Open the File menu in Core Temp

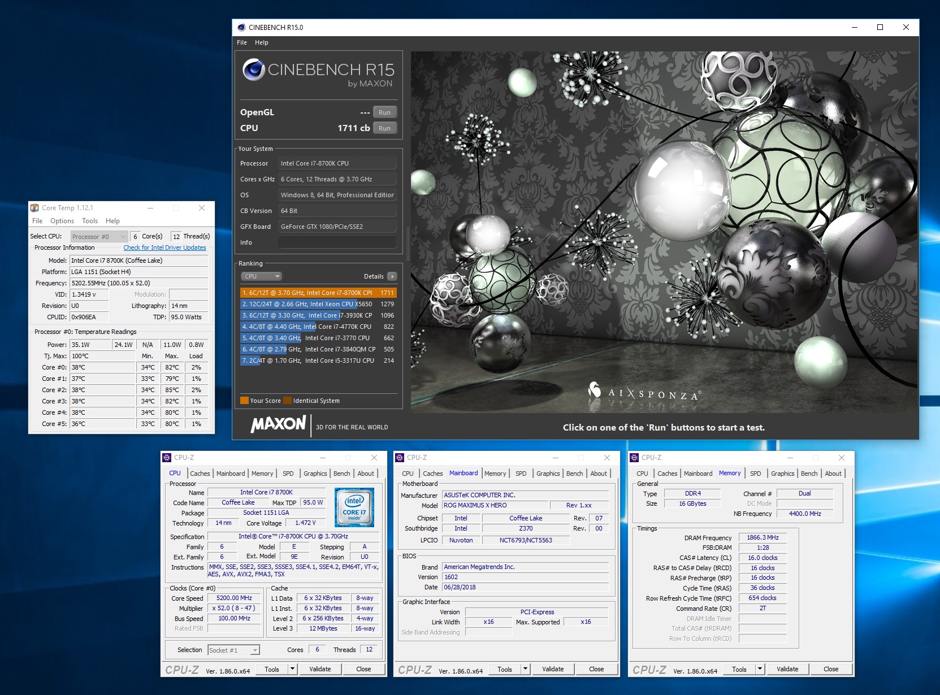[x=37, y=221]
